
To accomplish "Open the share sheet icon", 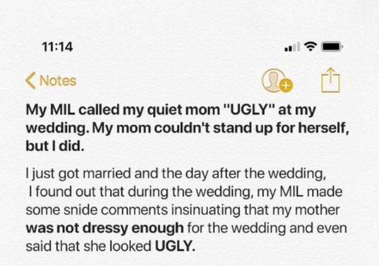I will [331, 80].
